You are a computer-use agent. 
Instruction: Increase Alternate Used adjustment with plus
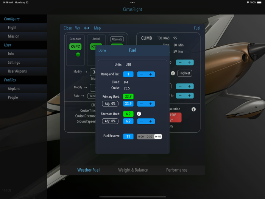(x=150, y=121)
